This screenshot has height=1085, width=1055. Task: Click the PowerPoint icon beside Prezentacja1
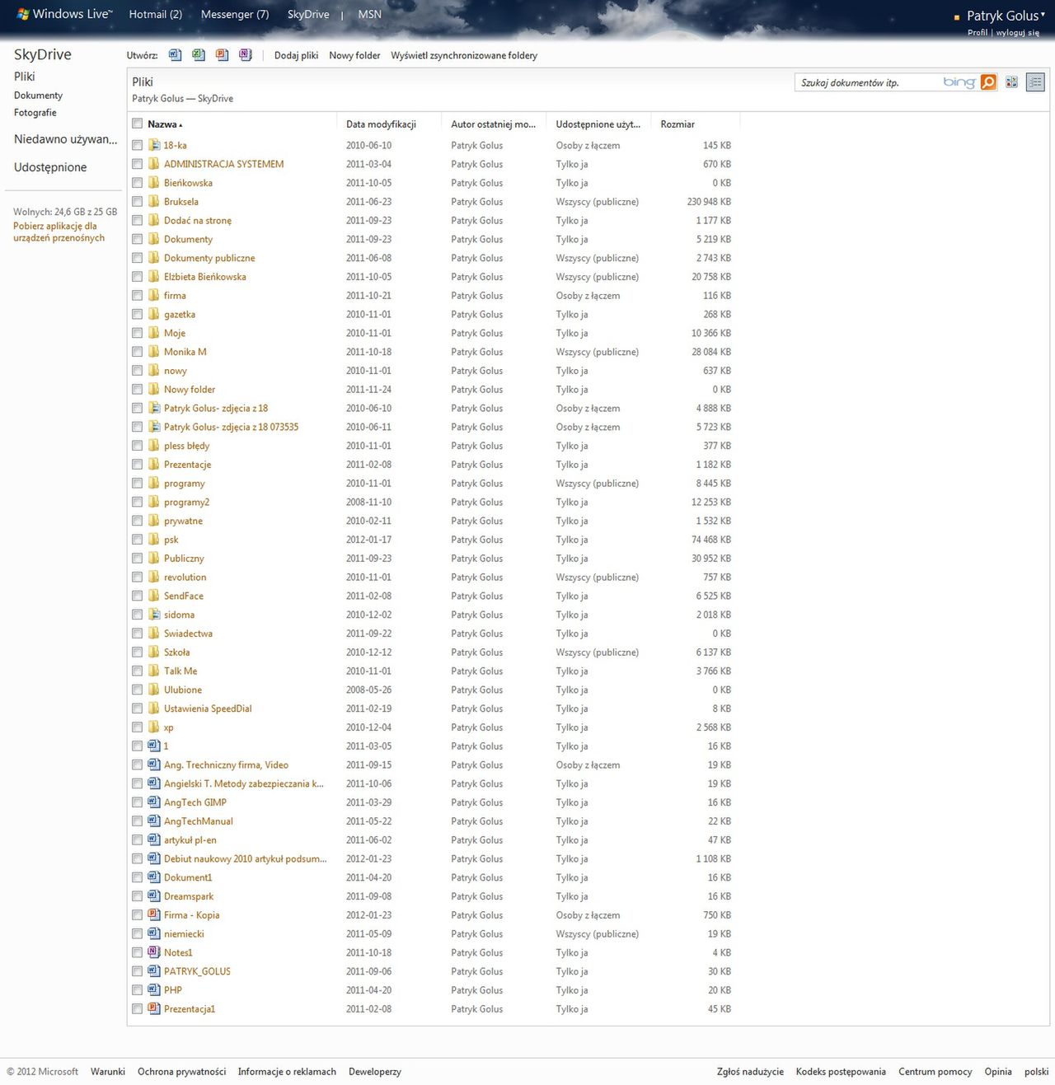(154, 1008)
